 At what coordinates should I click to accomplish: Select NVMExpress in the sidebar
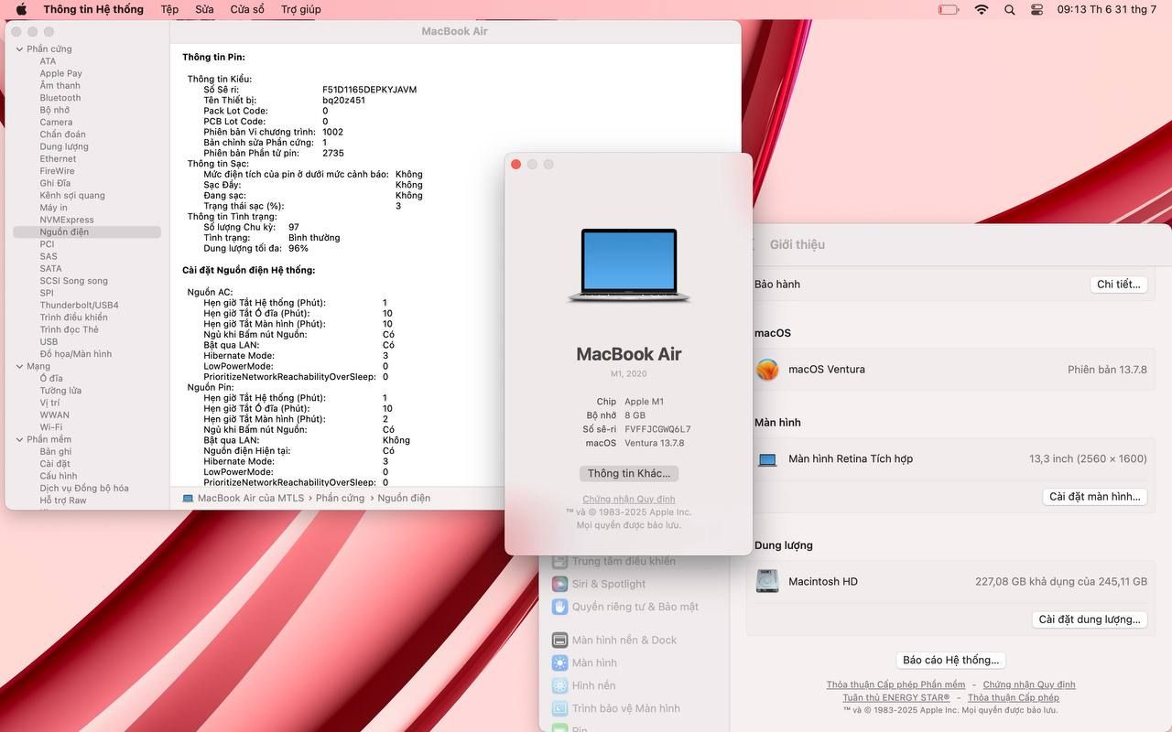(67, 220)
